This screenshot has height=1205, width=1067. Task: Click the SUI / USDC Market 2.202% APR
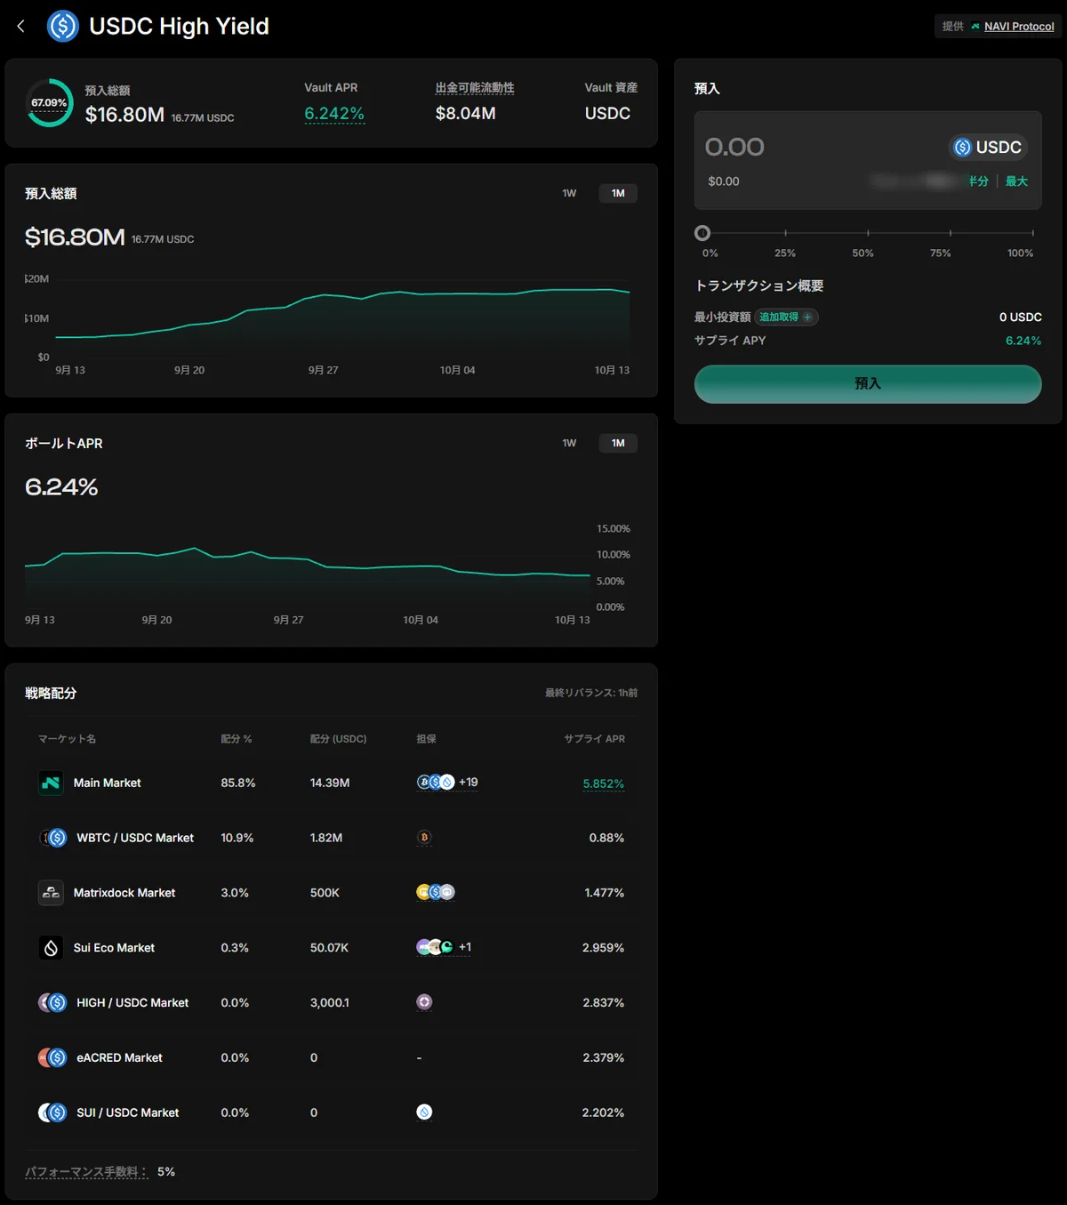tap(604, 1113)
